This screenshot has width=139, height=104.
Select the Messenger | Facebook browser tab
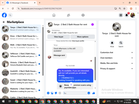click(21, 3)
